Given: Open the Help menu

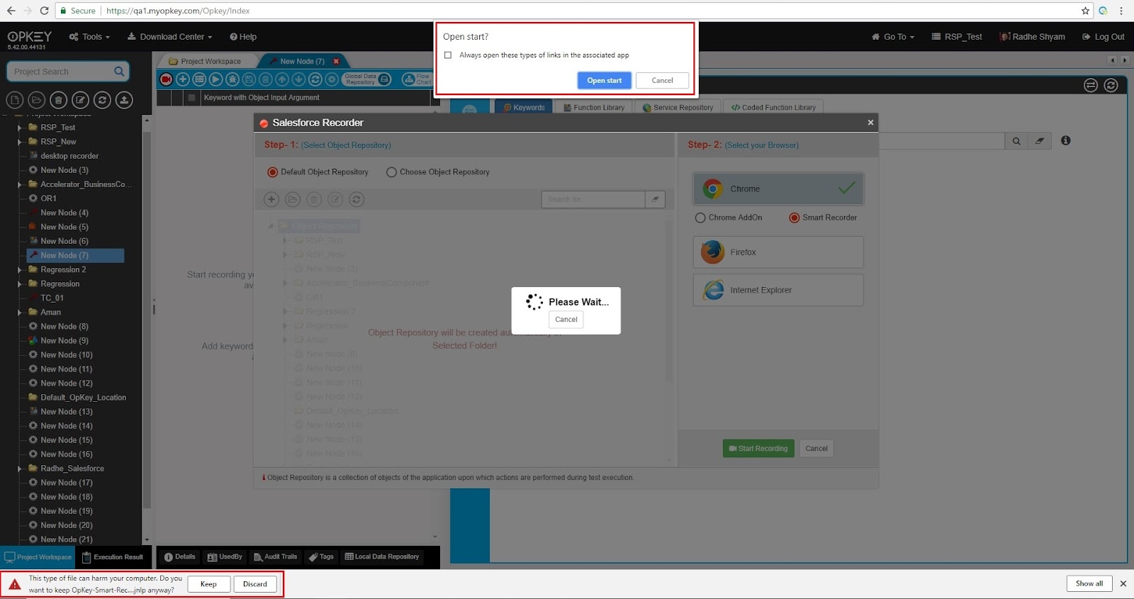Looking at the screenshot, I should coord(243,37).
